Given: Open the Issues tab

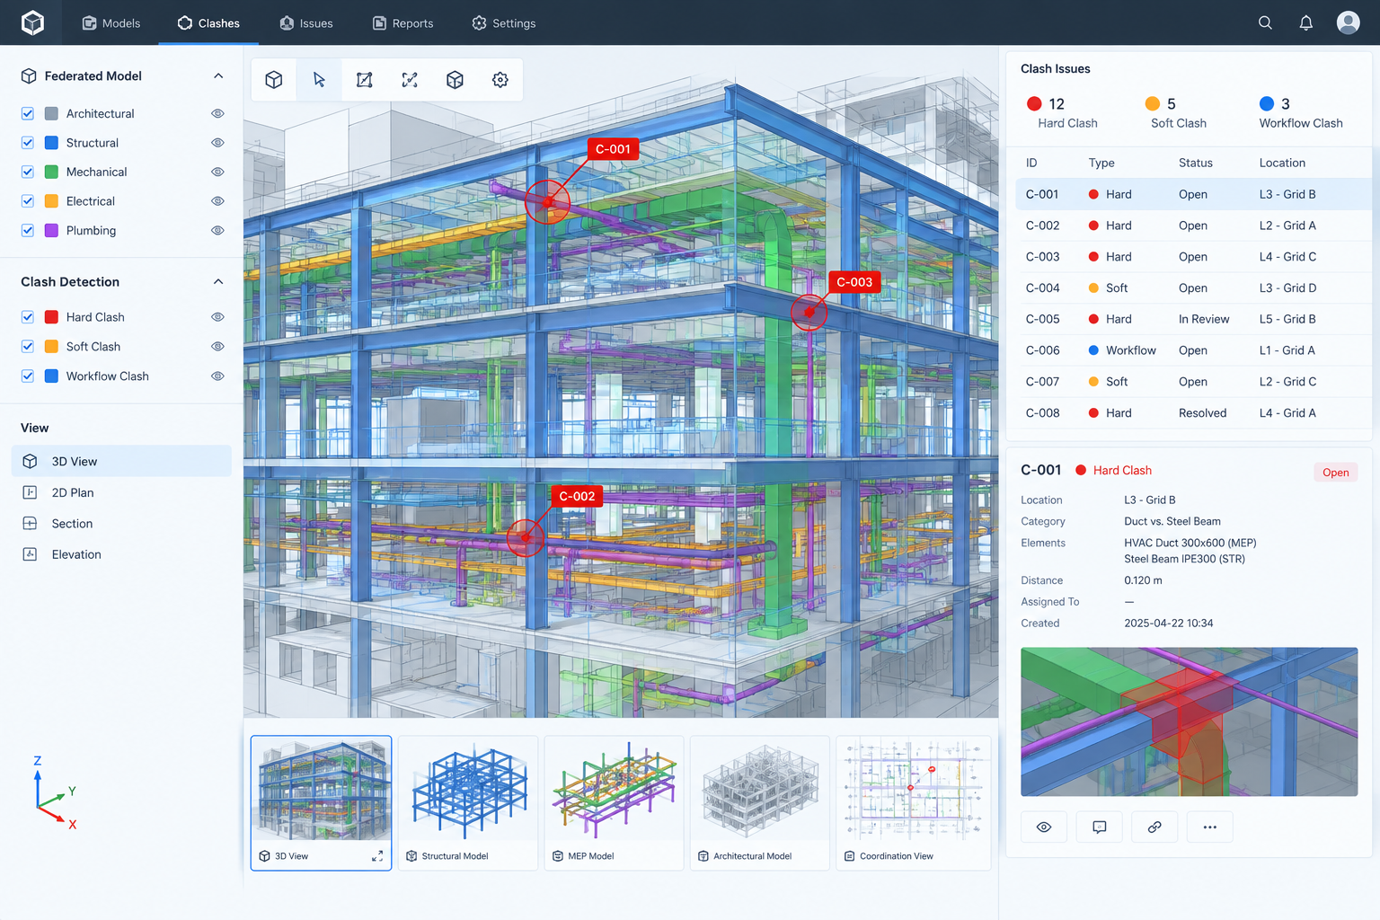Looking at the screenshot, I should click(306, 23).
